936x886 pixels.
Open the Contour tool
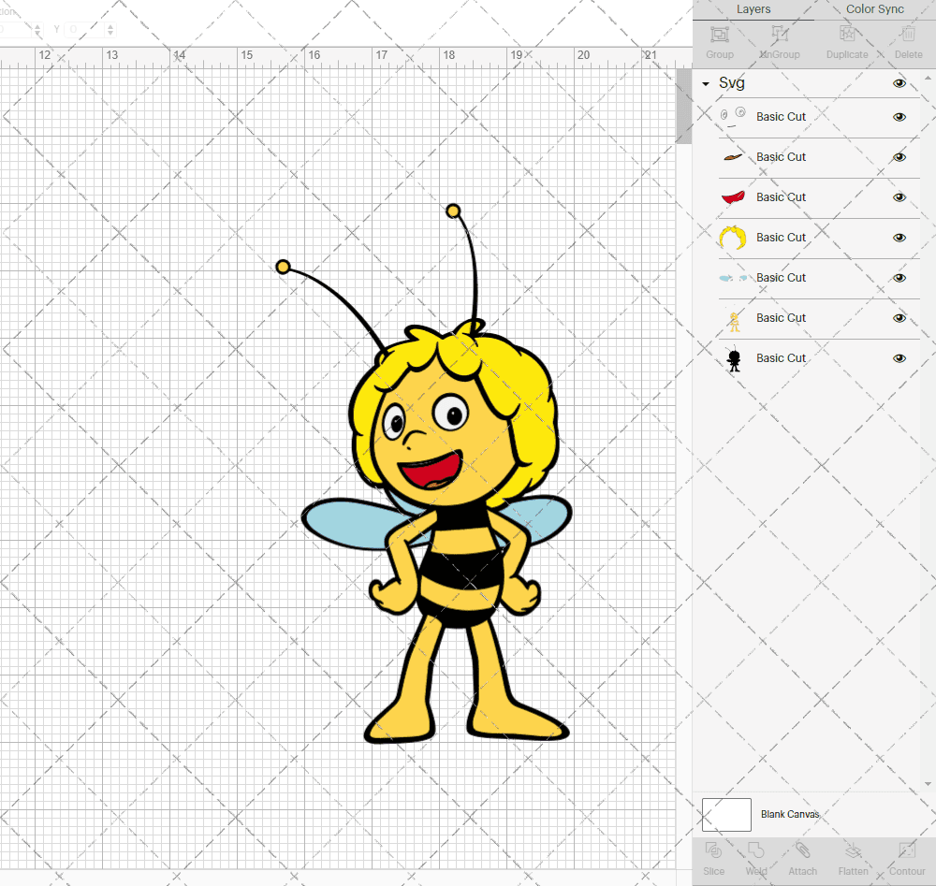[907, 850]
